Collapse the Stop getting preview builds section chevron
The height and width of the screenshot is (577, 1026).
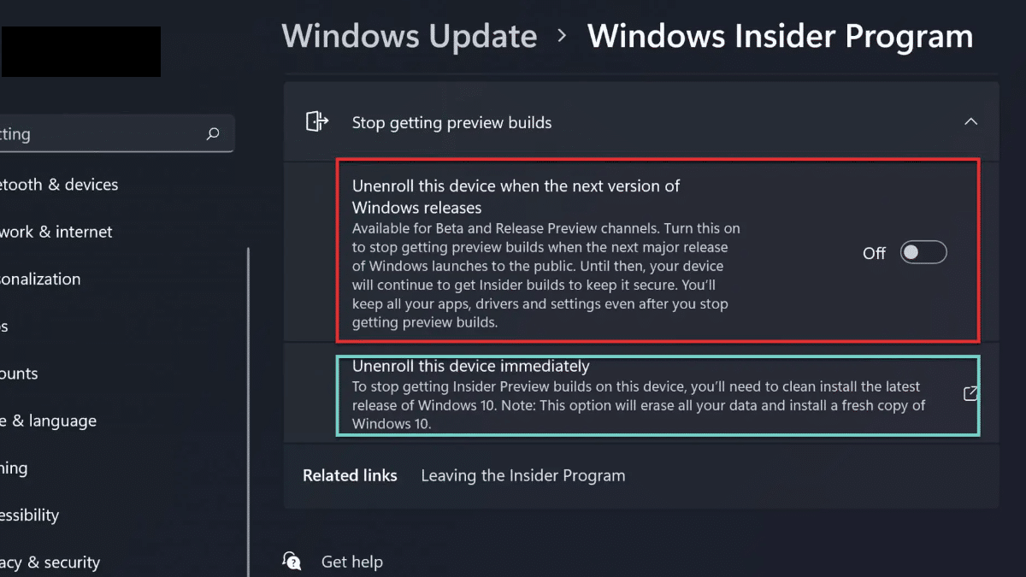click(x=970, y=122)
